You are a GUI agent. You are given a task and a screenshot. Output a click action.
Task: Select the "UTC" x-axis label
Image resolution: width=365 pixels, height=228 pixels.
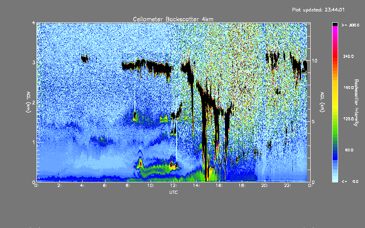[x=173, y=192]
